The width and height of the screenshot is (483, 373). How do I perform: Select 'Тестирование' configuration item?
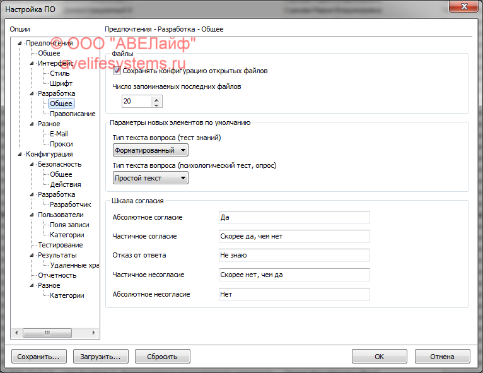[x=60, y=245]
